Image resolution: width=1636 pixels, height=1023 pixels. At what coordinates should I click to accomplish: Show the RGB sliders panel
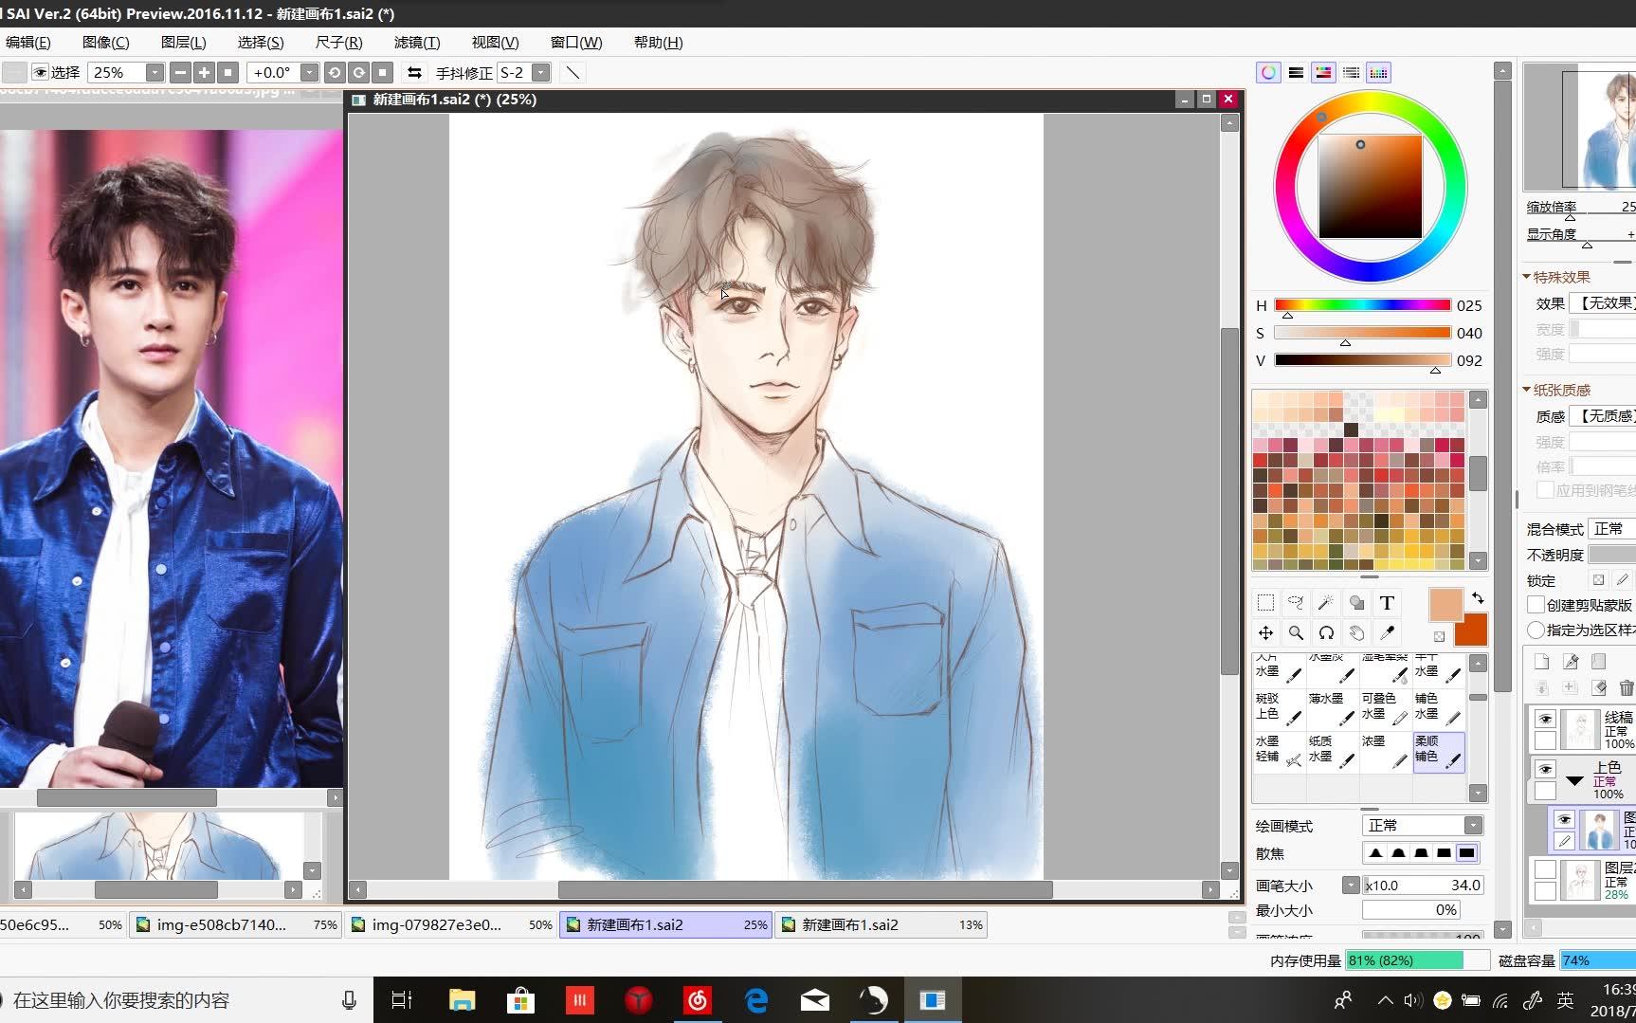(1296, 72)
